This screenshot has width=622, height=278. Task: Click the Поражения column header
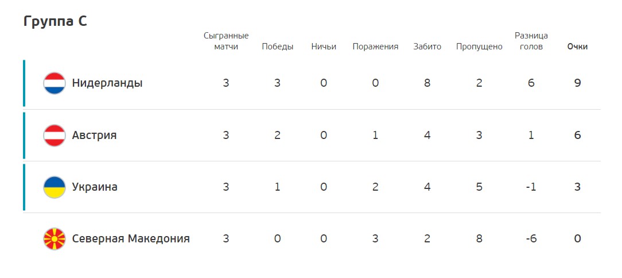point(375,47)
